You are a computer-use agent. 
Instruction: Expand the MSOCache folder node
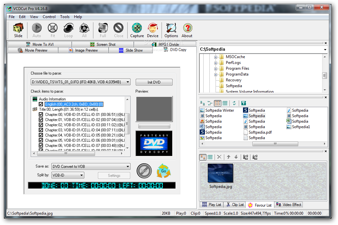[x=216, y=57]
